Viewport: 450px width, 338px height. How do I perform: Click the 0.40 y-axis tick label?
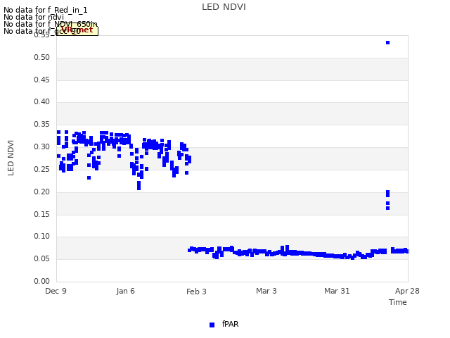point(42,101)
